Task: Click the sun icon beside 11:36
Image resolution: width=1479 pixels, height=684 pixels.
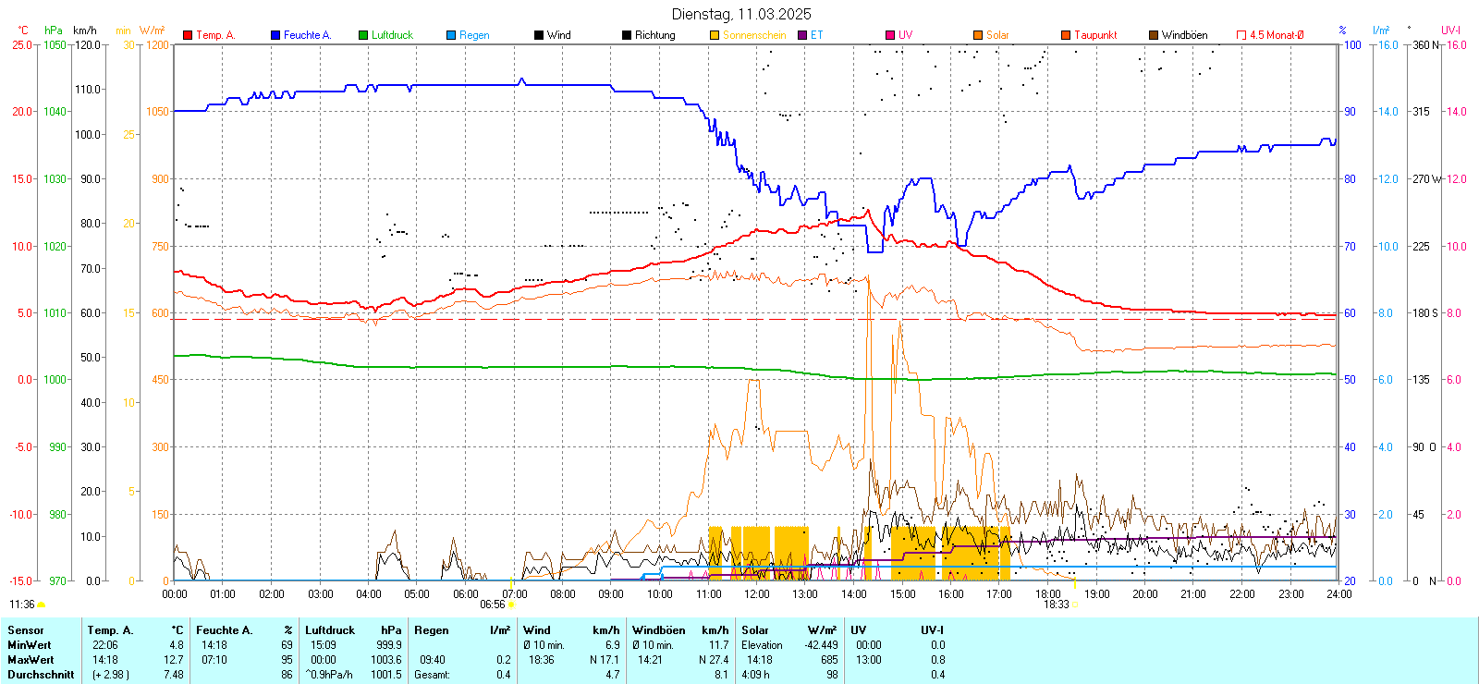Action: pyautogui.click(x=41, y=605)
